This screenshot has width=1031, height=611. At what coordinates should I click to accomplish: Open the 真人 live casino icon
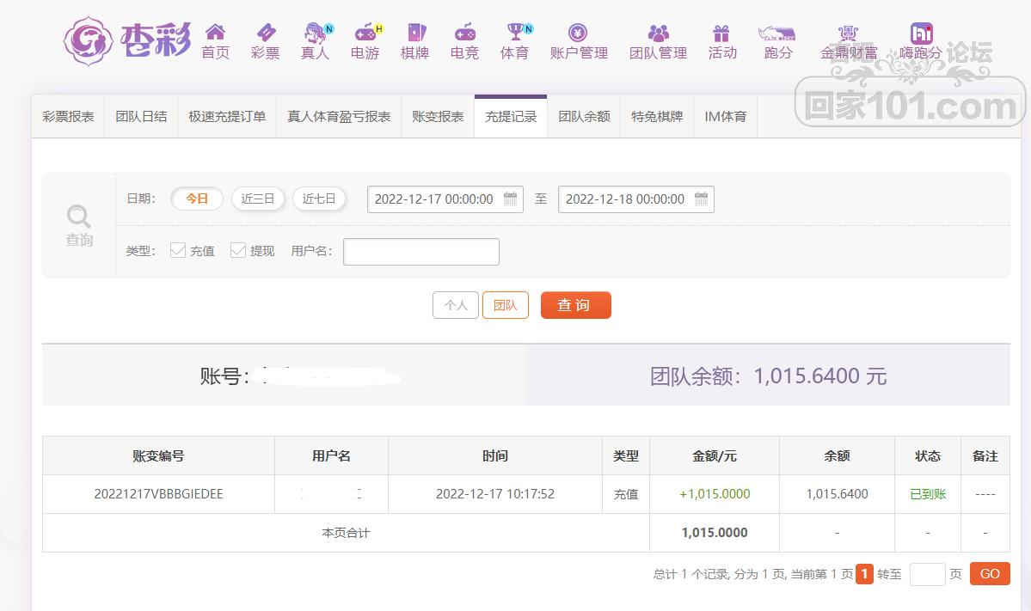coord(316,34)
